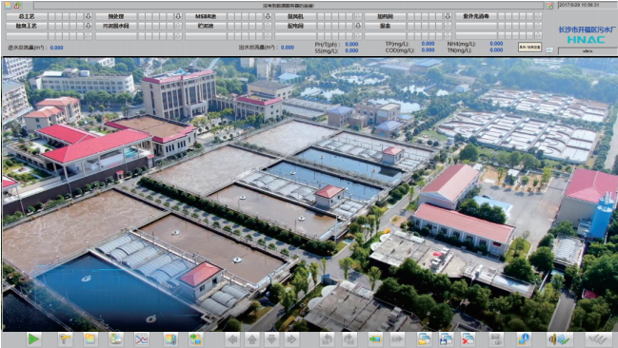Open the 总工艺 menu button

(27, 16)
